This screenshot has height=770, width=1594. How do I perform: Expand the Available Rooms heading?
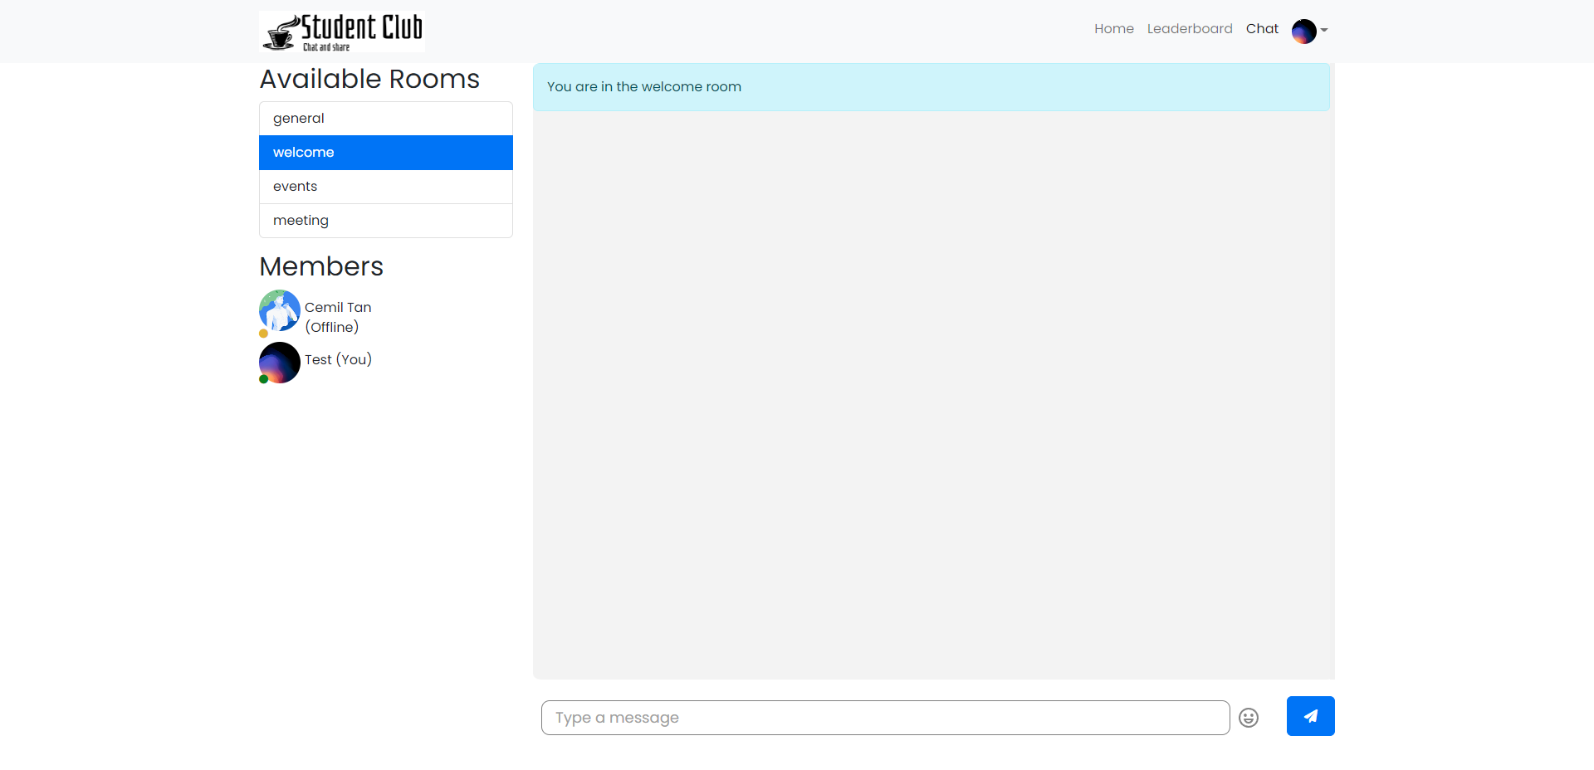[369, 79]
